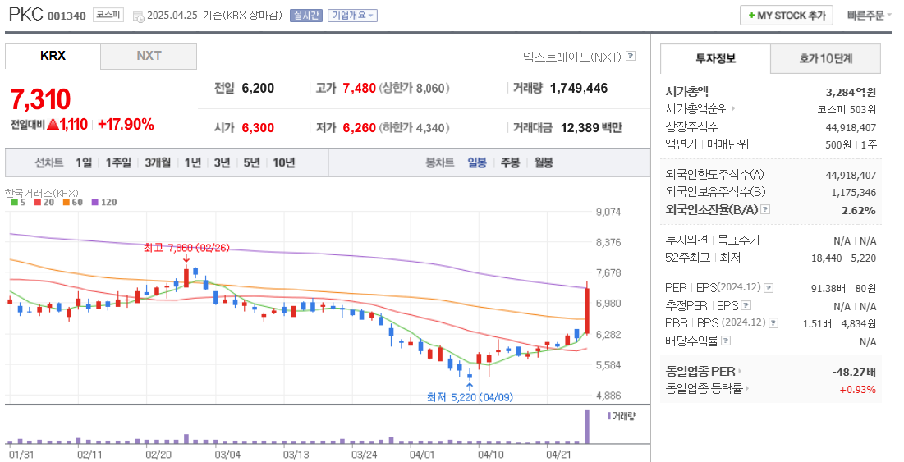The image size is (904, 462).
Task: Add the stock with MY STOCK 추가
Action: (787, 16)
